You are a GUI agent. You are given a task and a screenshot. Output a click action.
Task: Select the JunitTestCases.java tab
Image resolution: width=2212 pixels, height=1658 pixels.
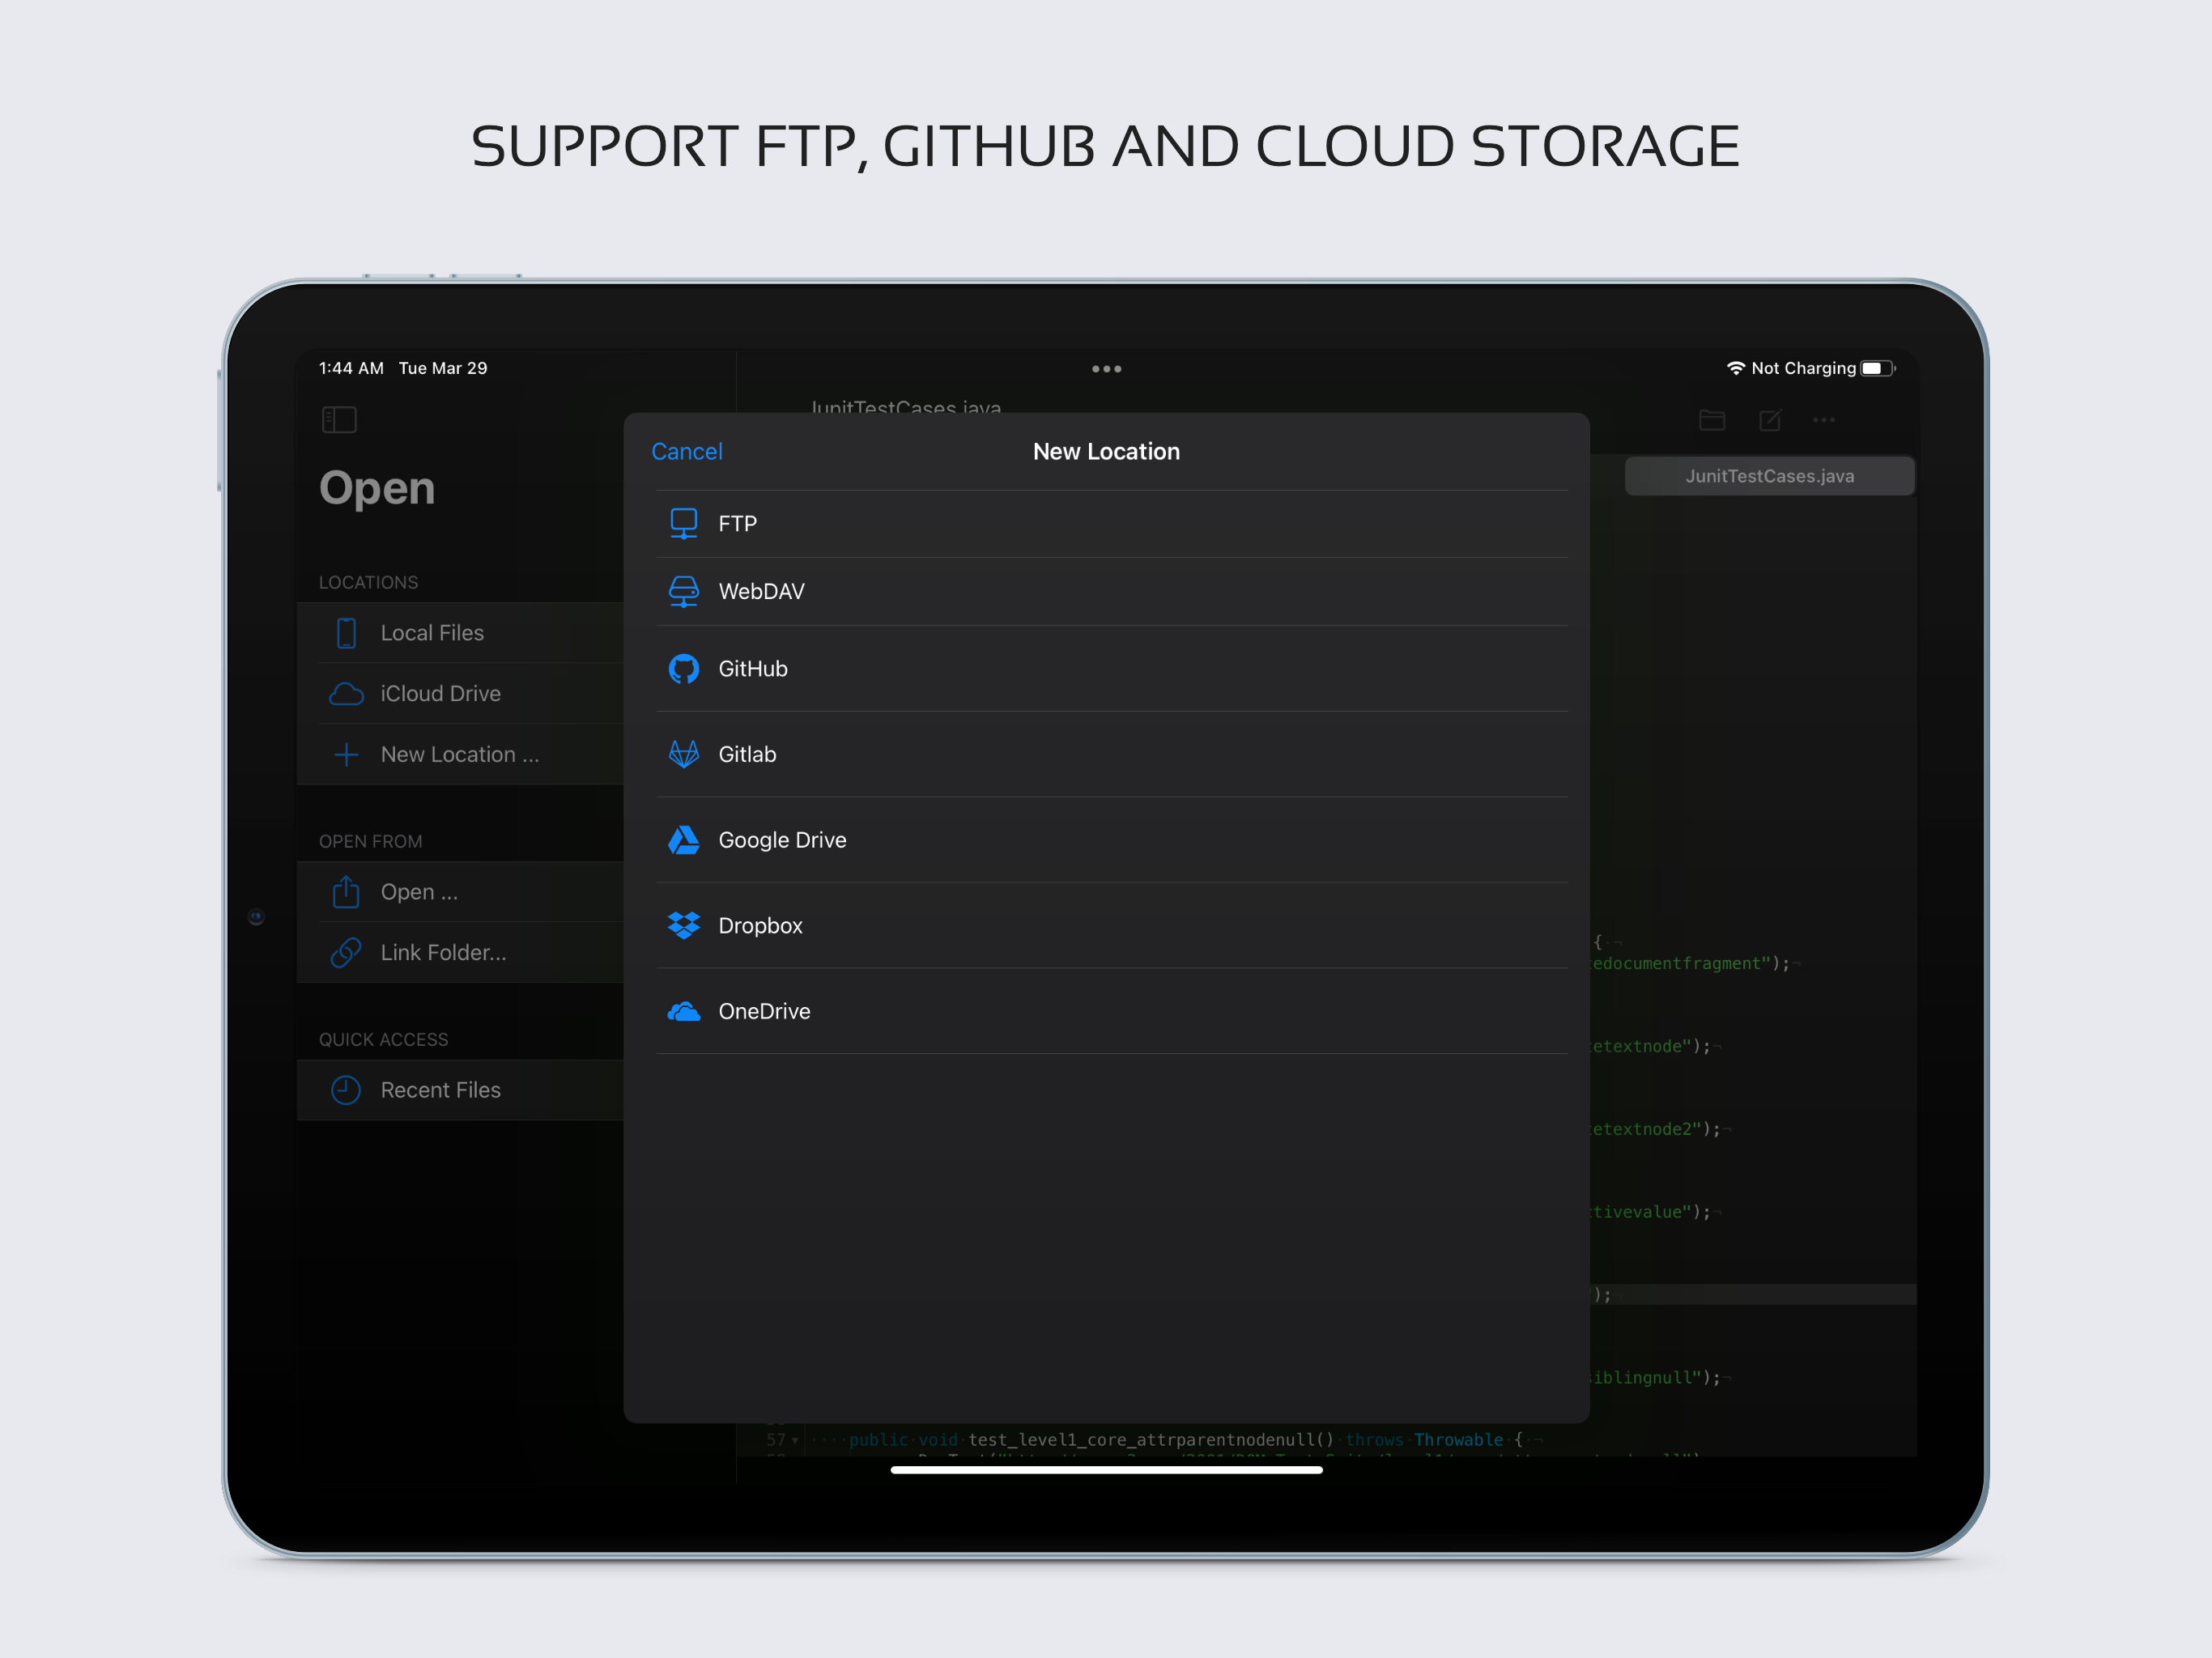click(x=1768, y=476)
